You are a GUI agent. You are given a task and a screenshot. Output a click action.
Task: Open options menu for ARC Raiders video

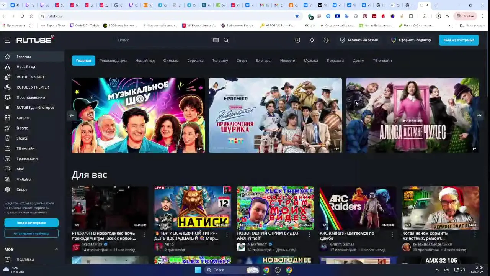click(392, 234)
